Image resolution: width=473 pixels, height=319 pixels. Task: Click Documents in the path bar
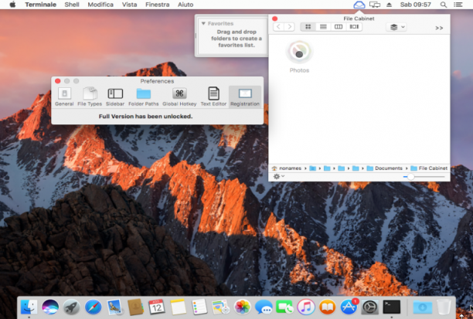point(389,168)
